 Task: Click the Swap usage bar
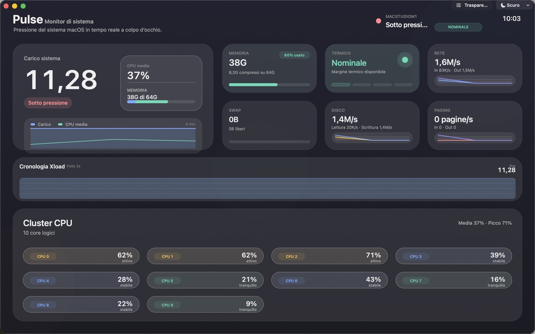[x=269, y=142]
